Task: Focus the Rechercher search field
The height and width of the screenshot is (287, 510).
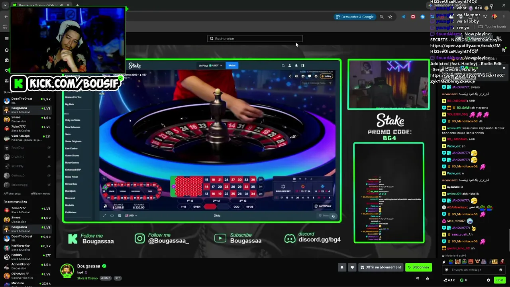Action: [x=255, y=39]
